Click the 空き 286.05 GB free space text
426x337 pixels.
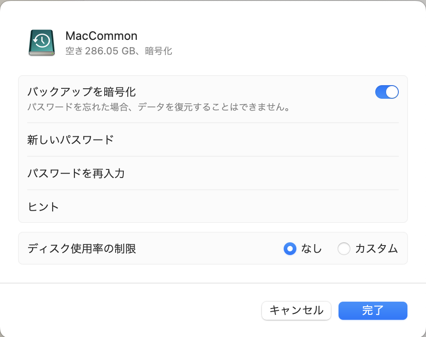tap(100, 51)
